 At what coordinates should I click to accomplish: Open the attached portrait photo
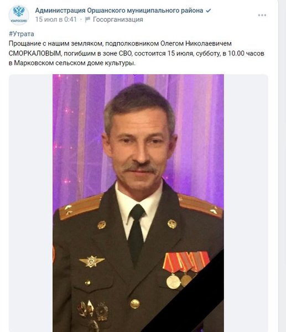click(x=138, y=203)
